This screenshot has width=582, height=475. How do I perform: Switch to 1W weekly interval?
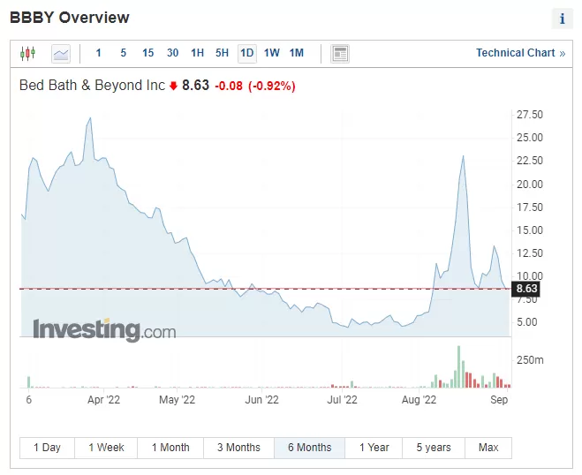[x=272, y=53]
